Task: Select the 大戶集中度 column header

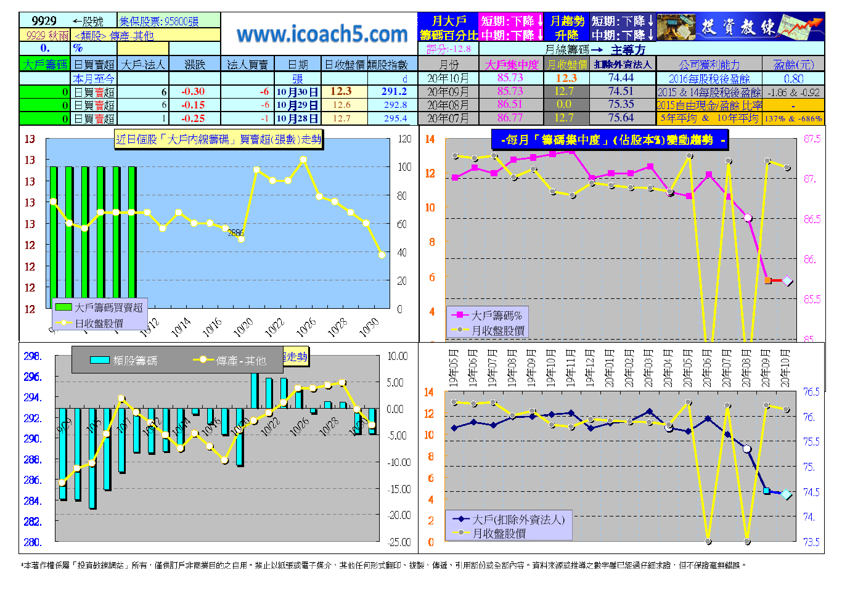Action: (x=511, y=64)
